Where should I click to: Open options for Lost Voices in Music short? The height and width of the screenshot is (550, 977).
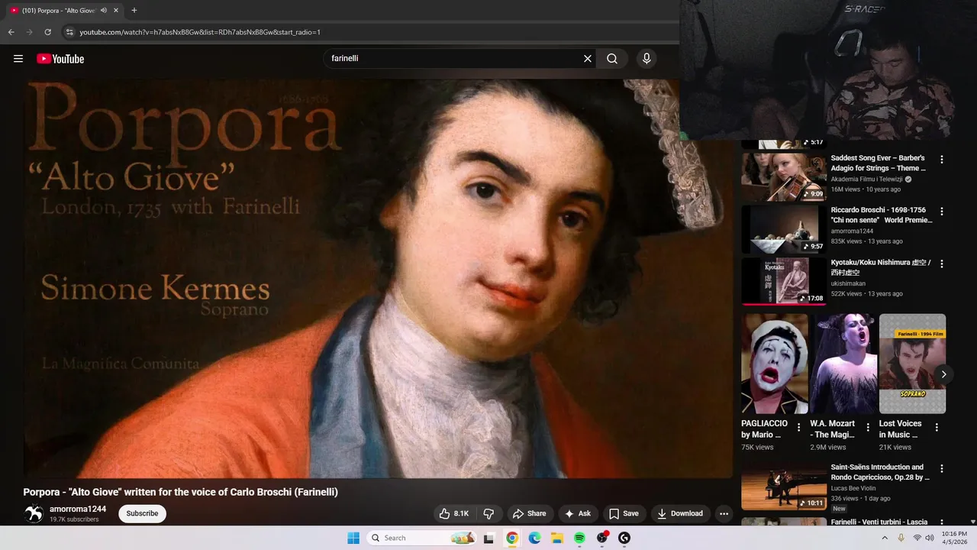click(937, 428)
